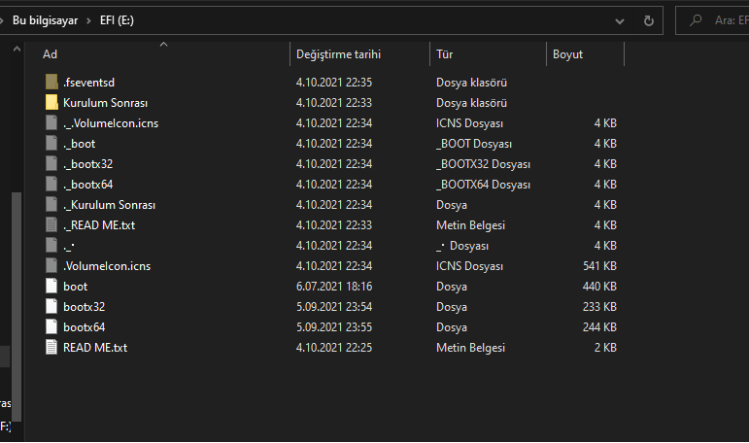Sort by Değiştirme tarihi column header
Image resolution: width=749 pixels, height=443 pixels.
pos(338,54)
